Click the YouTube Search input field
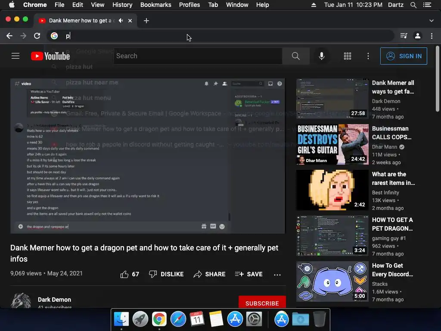The image size is (441, 331). [x=198, y=56]
